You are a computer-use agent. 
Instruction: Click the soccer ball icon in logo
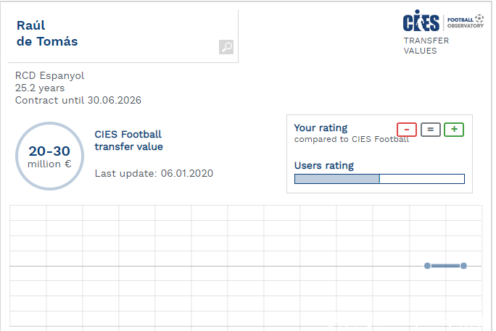[x=479, y=17]
